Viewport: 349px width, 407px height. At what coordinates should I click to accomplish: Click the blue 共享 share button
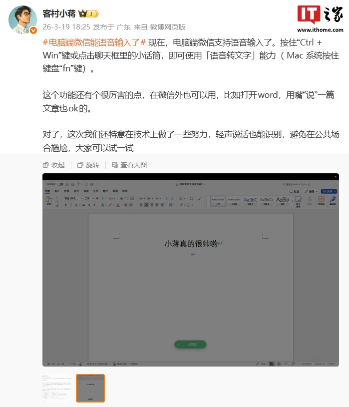tap(329, 191)
